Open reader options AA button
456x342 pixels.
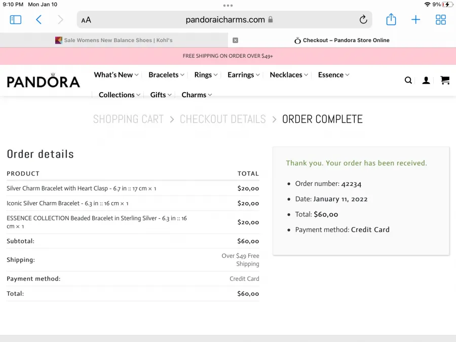pos(86,20)
